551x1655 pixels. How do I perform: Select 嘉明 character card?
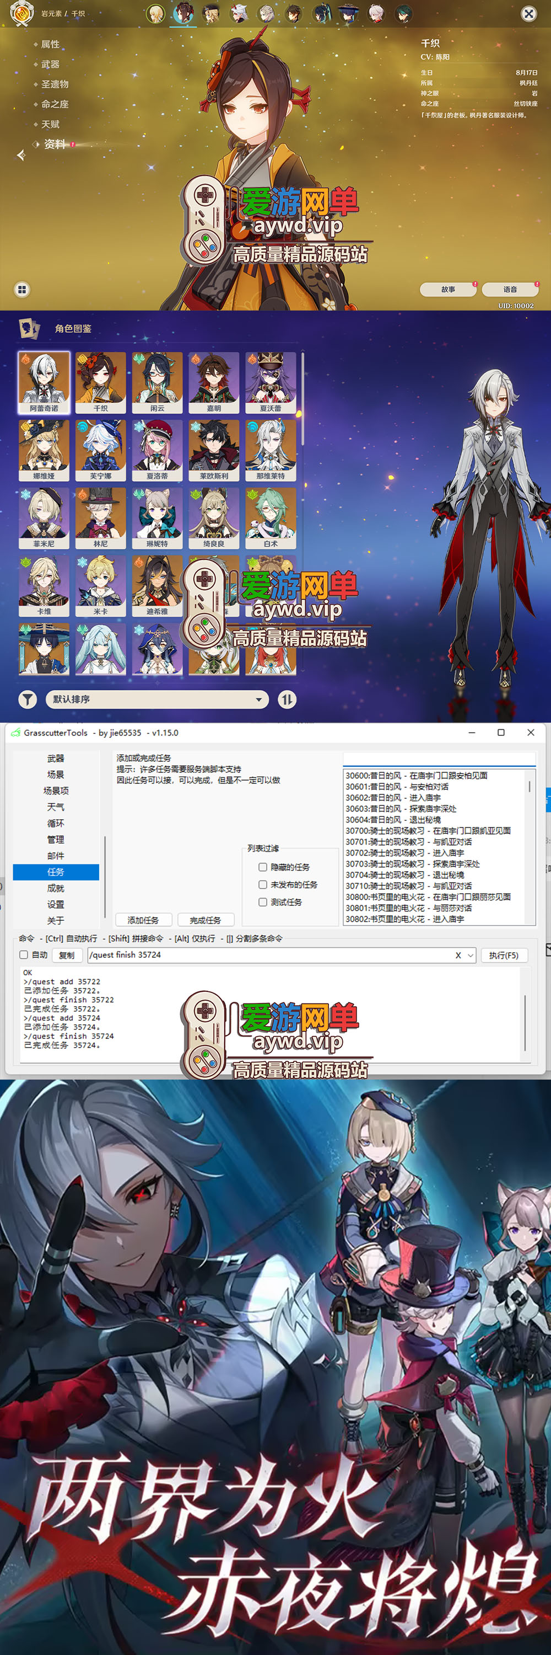214,382
